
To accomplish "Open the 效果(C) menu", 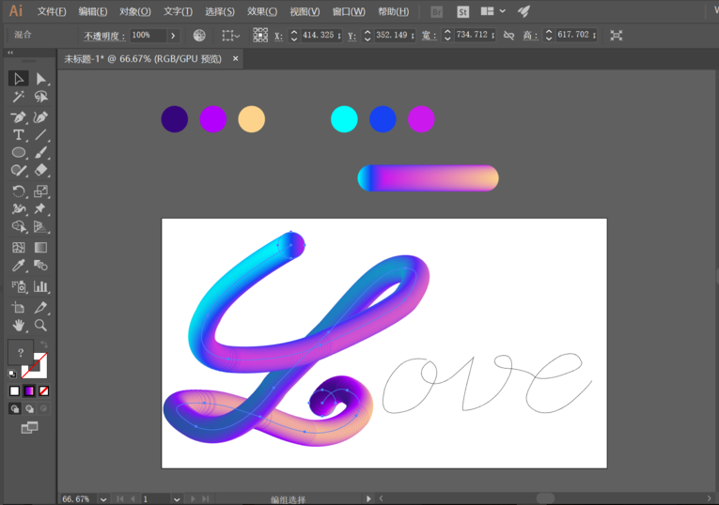I will coord(262,11).
